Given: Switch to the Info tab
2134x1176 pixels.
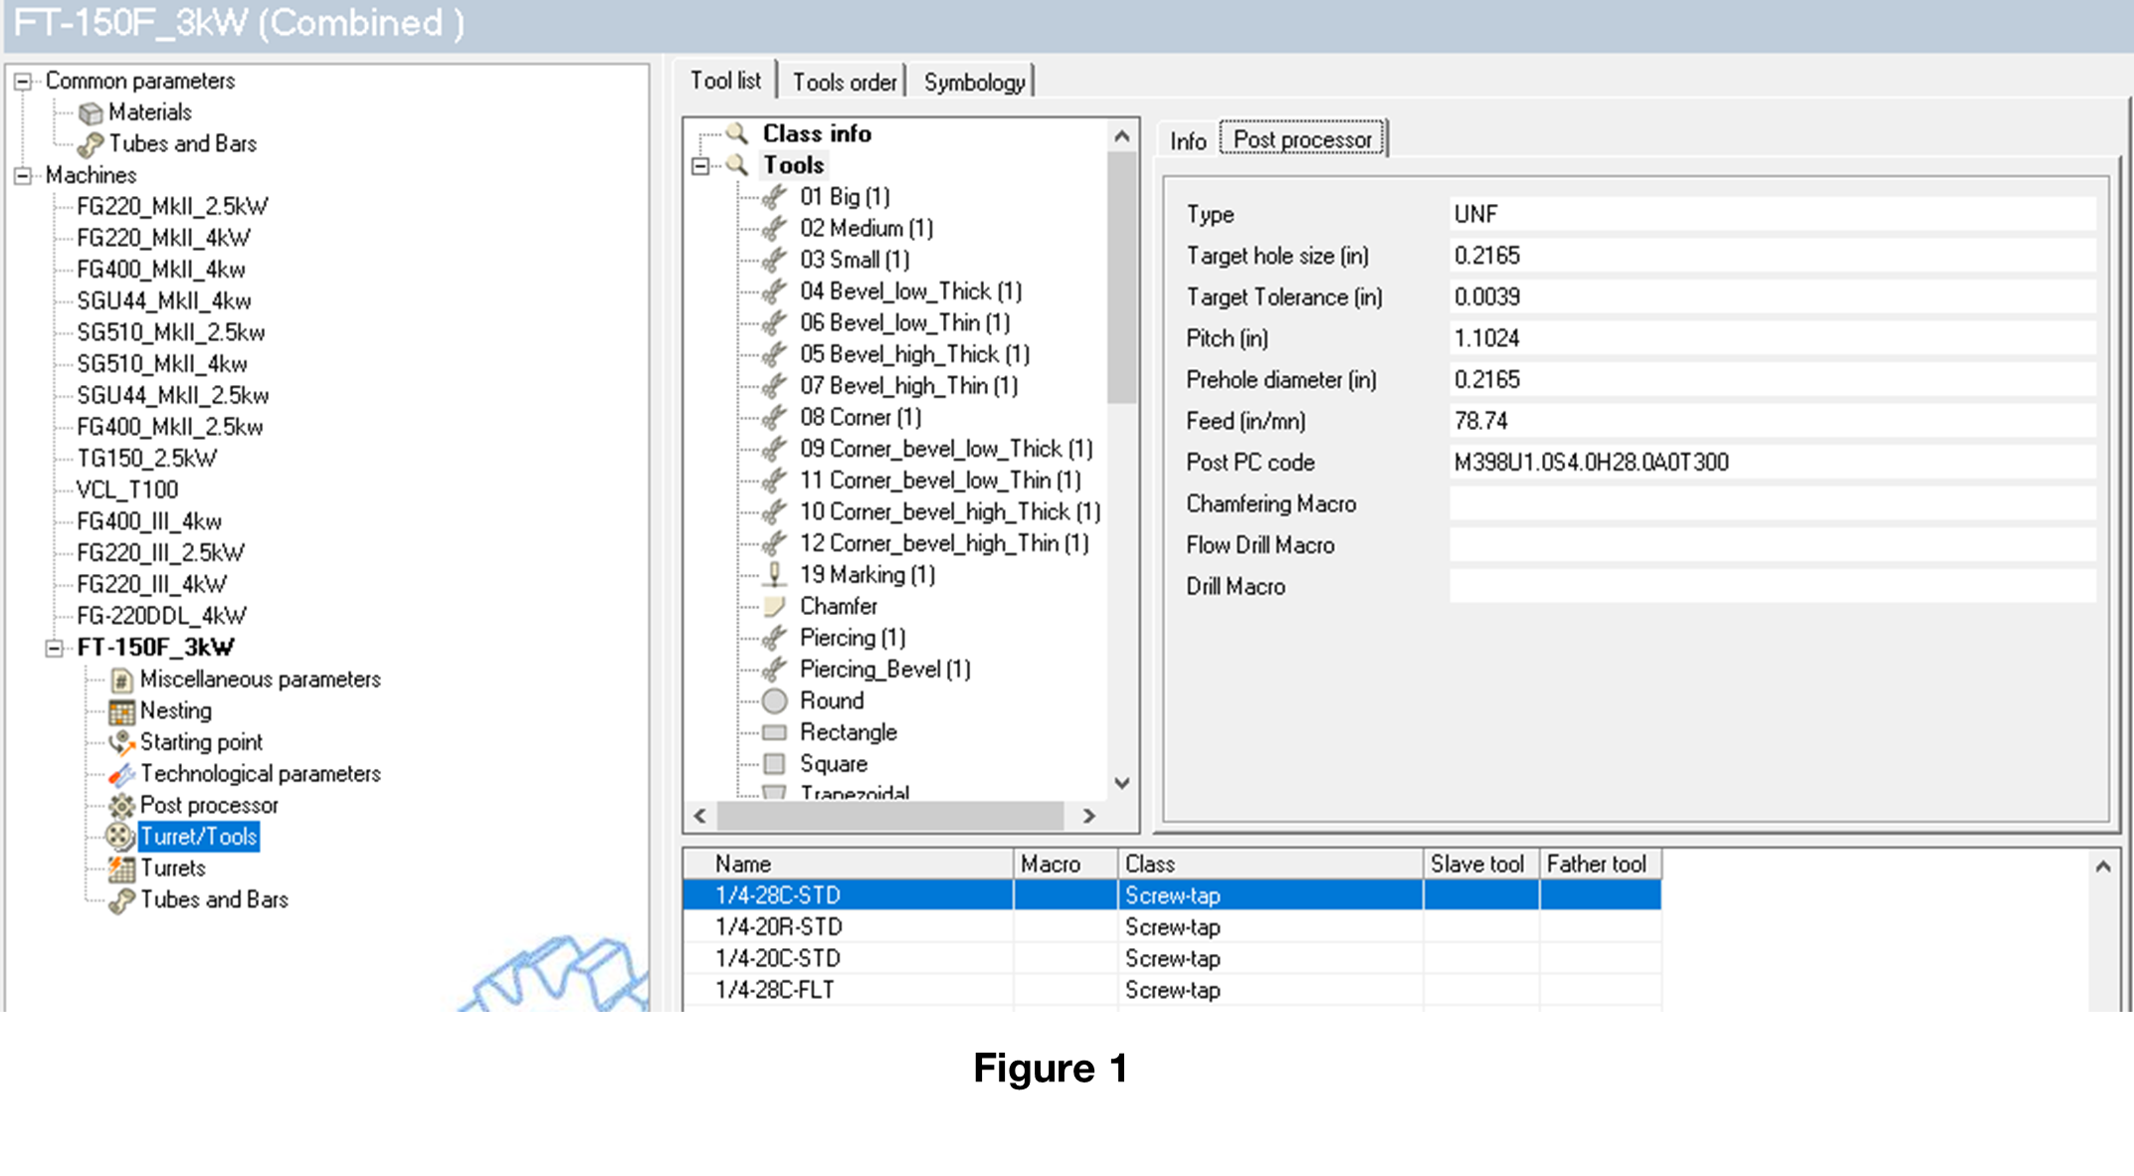Looking at the screenshot, I should (x=1188, y=140).
